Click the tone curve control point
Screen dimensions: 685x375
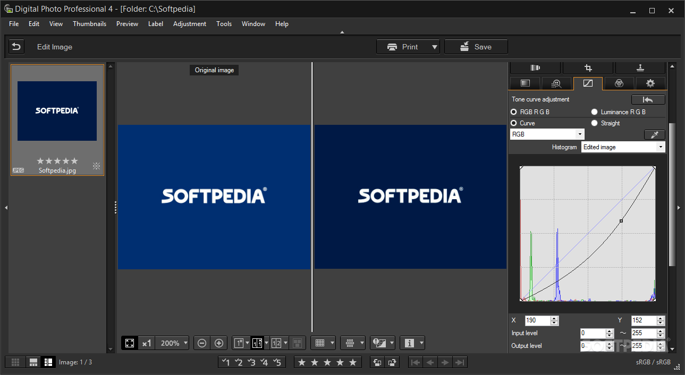(621, 220)
